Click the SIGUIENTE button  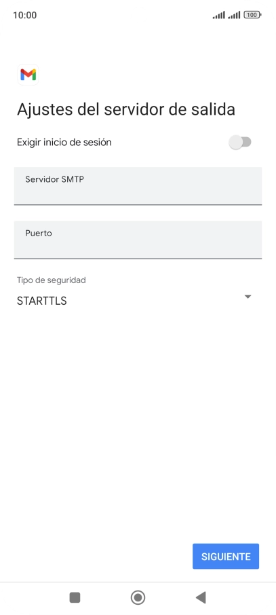tap(226, 556)
